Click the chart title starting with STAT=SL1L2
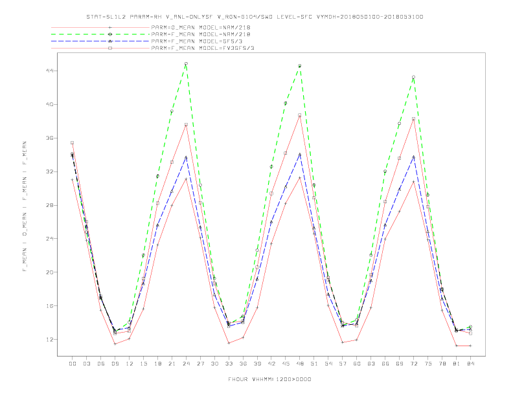 pyautogui.click(x=255, y=17)
